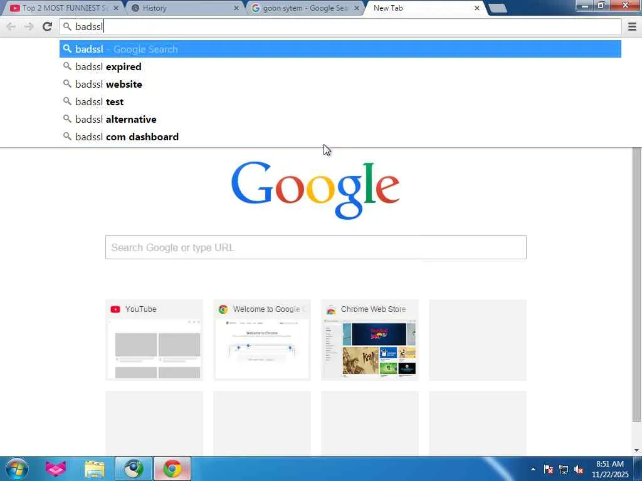
Task: Click the YouTube tab favicon
Action: pyautogui.click(x=15, y=8)
